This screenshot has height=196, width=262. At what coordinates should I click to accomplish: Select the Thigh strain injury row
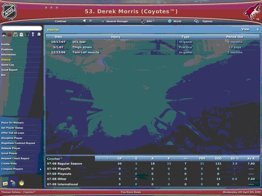[x=153, y=47]
